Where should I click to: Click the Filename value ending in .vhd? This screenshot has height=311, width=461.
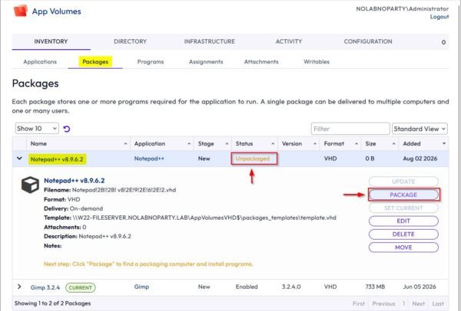pyautogui.click(x=124, y=190)
